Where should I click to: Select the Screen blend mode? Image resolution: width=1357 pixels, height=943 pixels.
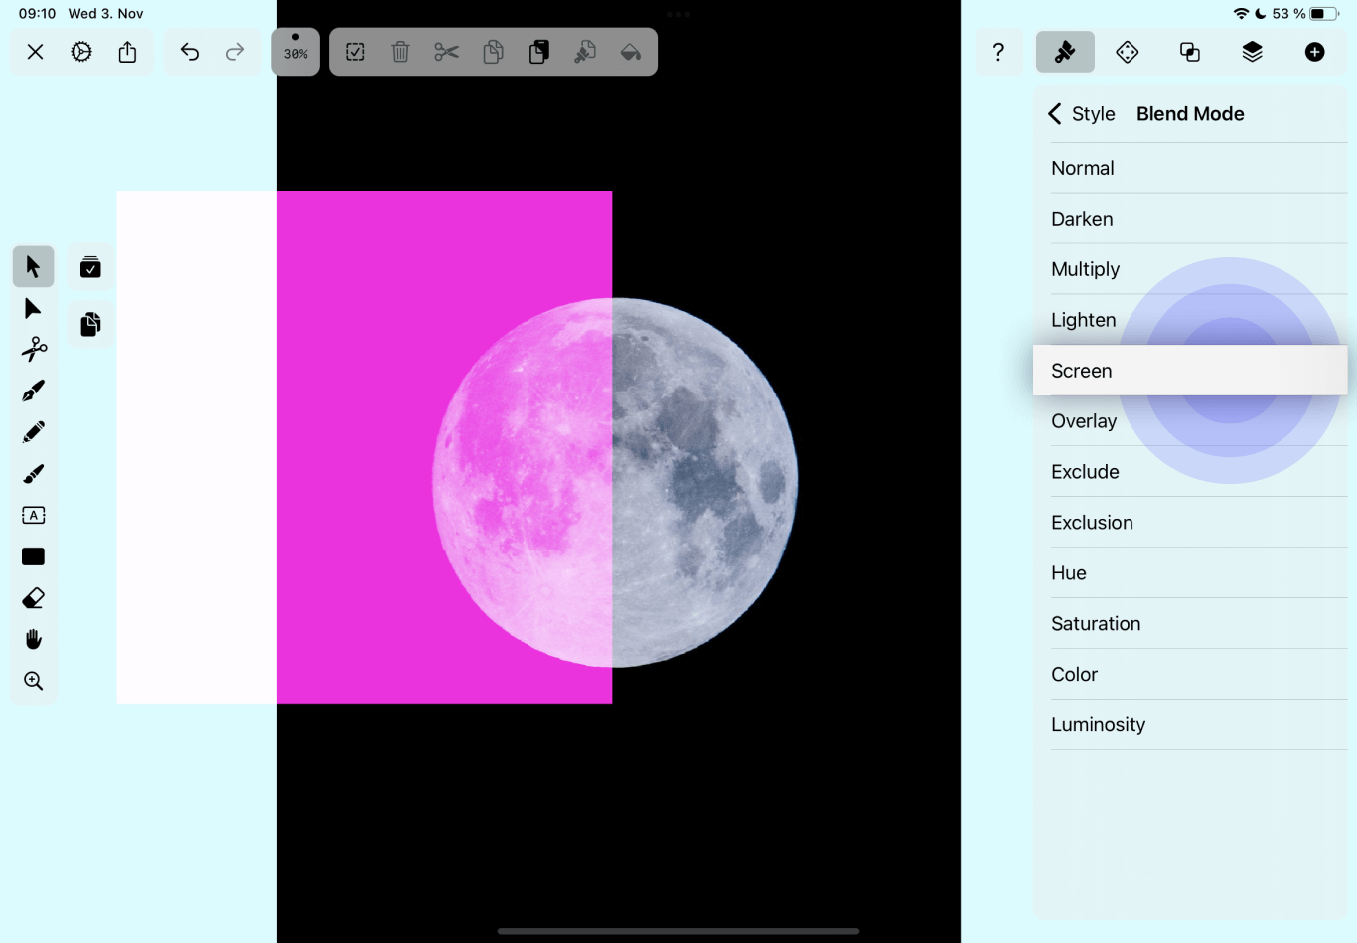click(x=1190, y=371)
